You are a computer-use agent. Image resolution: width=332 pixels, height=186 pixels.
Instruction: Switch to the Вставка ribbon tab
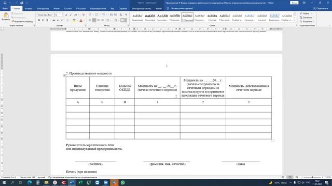[x=29, y=9]
